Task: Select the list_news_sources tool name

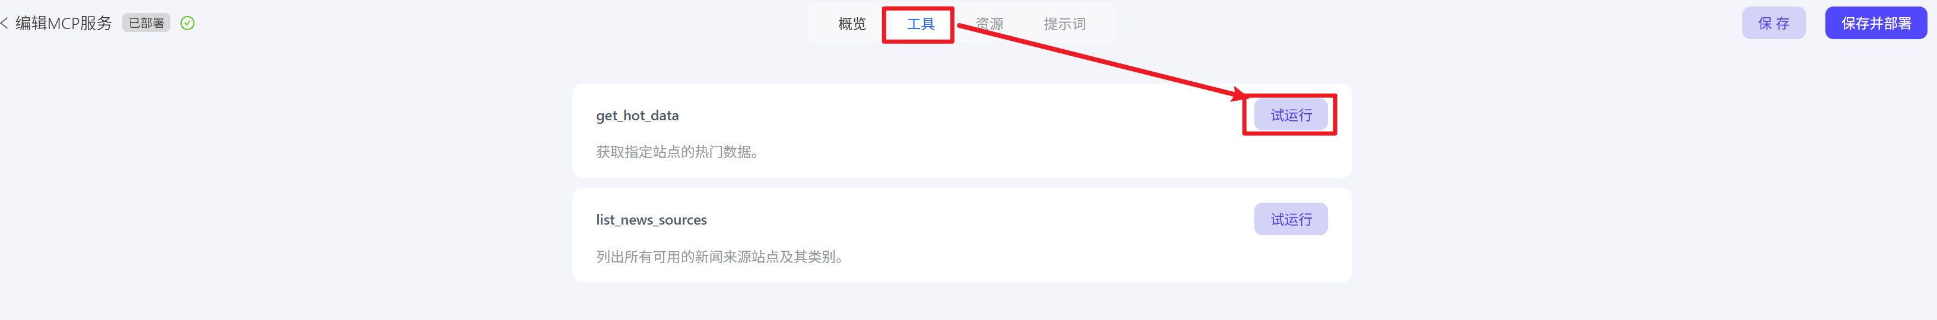Action: coord(651,220)
